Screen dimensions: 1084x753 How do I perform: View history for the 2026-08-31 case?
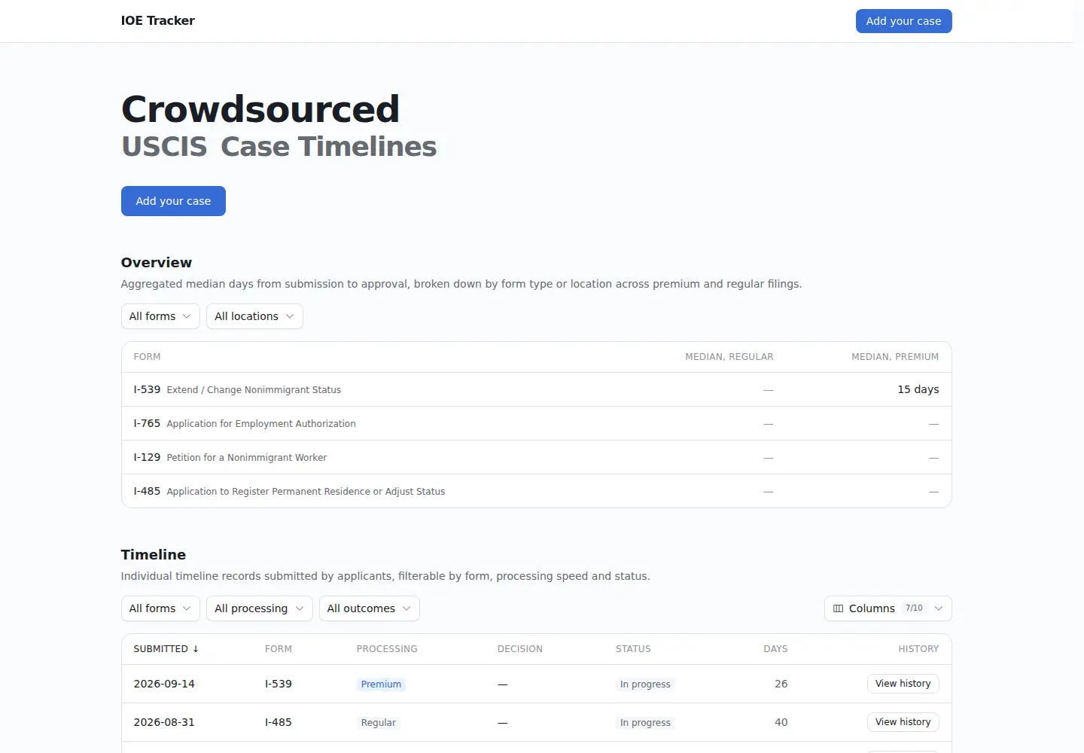tap(903, 722)
